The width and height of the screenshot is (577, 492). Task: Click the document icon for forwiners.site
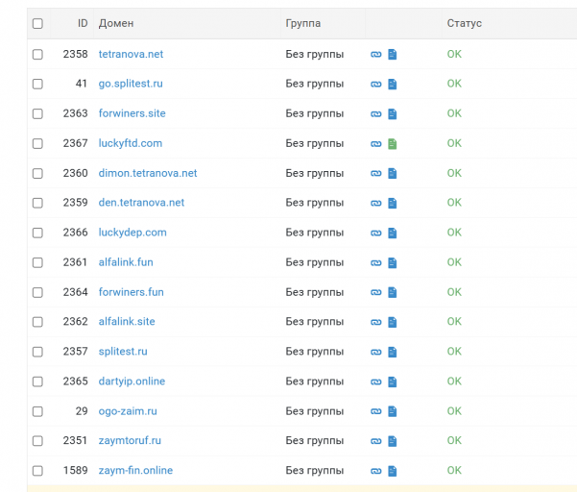[x=393, y=114]
